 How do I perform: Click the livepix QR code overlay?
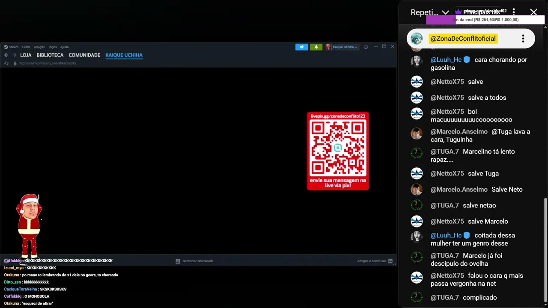338,151
